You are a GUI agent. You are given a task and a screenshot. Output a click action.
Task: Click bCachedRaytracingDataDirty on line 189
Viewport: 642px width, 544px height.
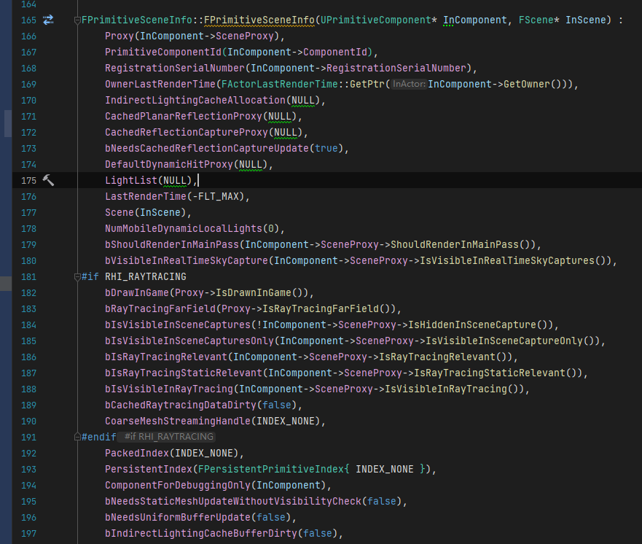(181, 405)
